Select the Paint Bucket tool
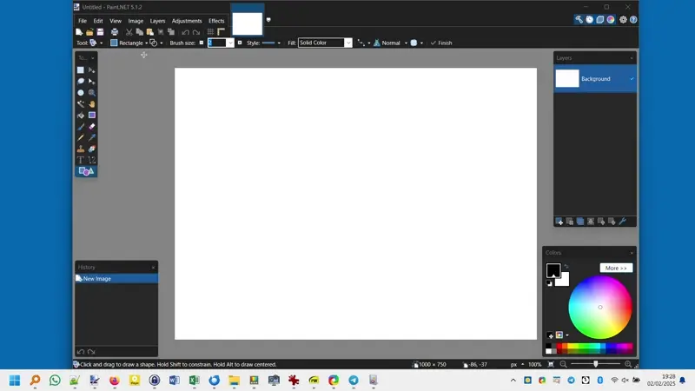The height and width of the screenshot is (391, 695). (80, 116)
